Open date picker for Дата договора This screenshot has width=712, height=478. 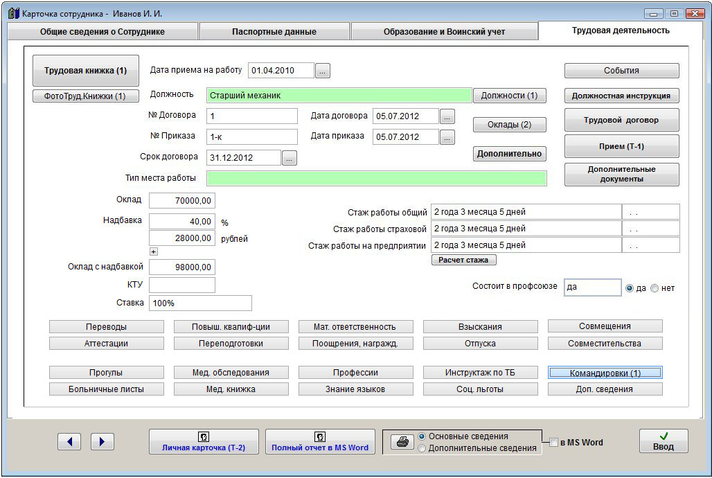pyautogui.click(x=447, y=116)
